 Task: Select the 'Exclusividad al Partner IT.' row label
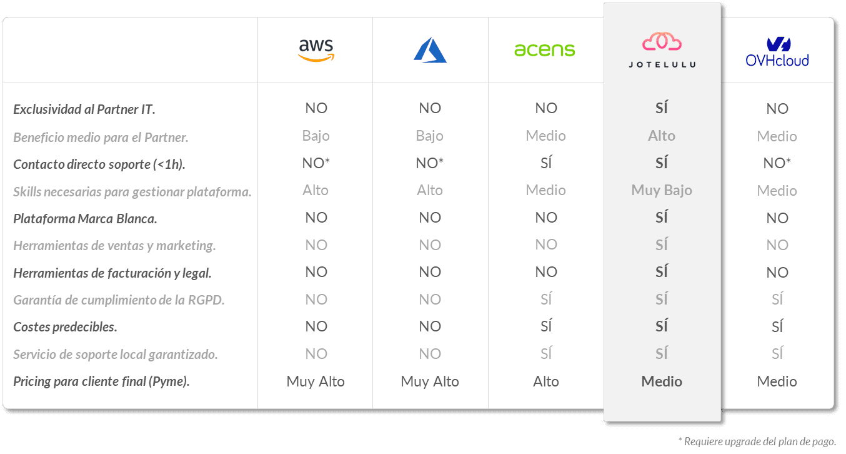(84, 109)
